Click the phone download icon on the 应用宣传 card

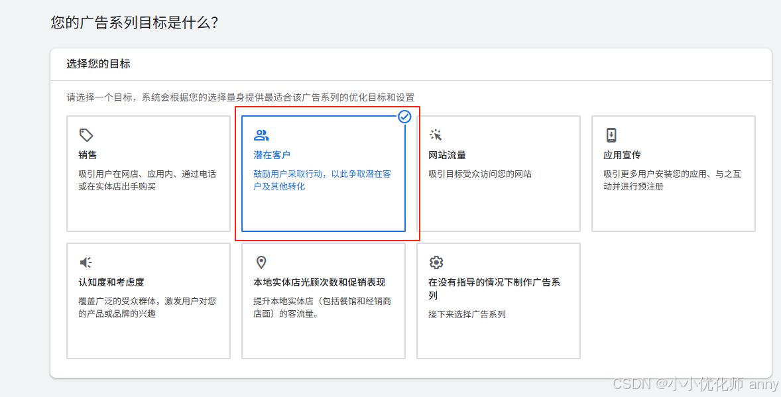coord(611,135)
